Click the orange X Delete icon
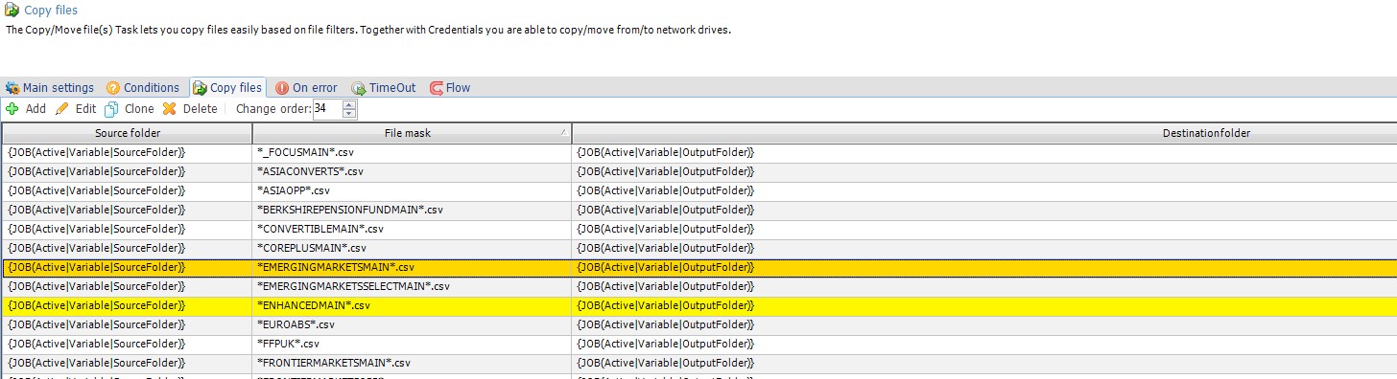The image size is (1397, 379). coord(170,109)
